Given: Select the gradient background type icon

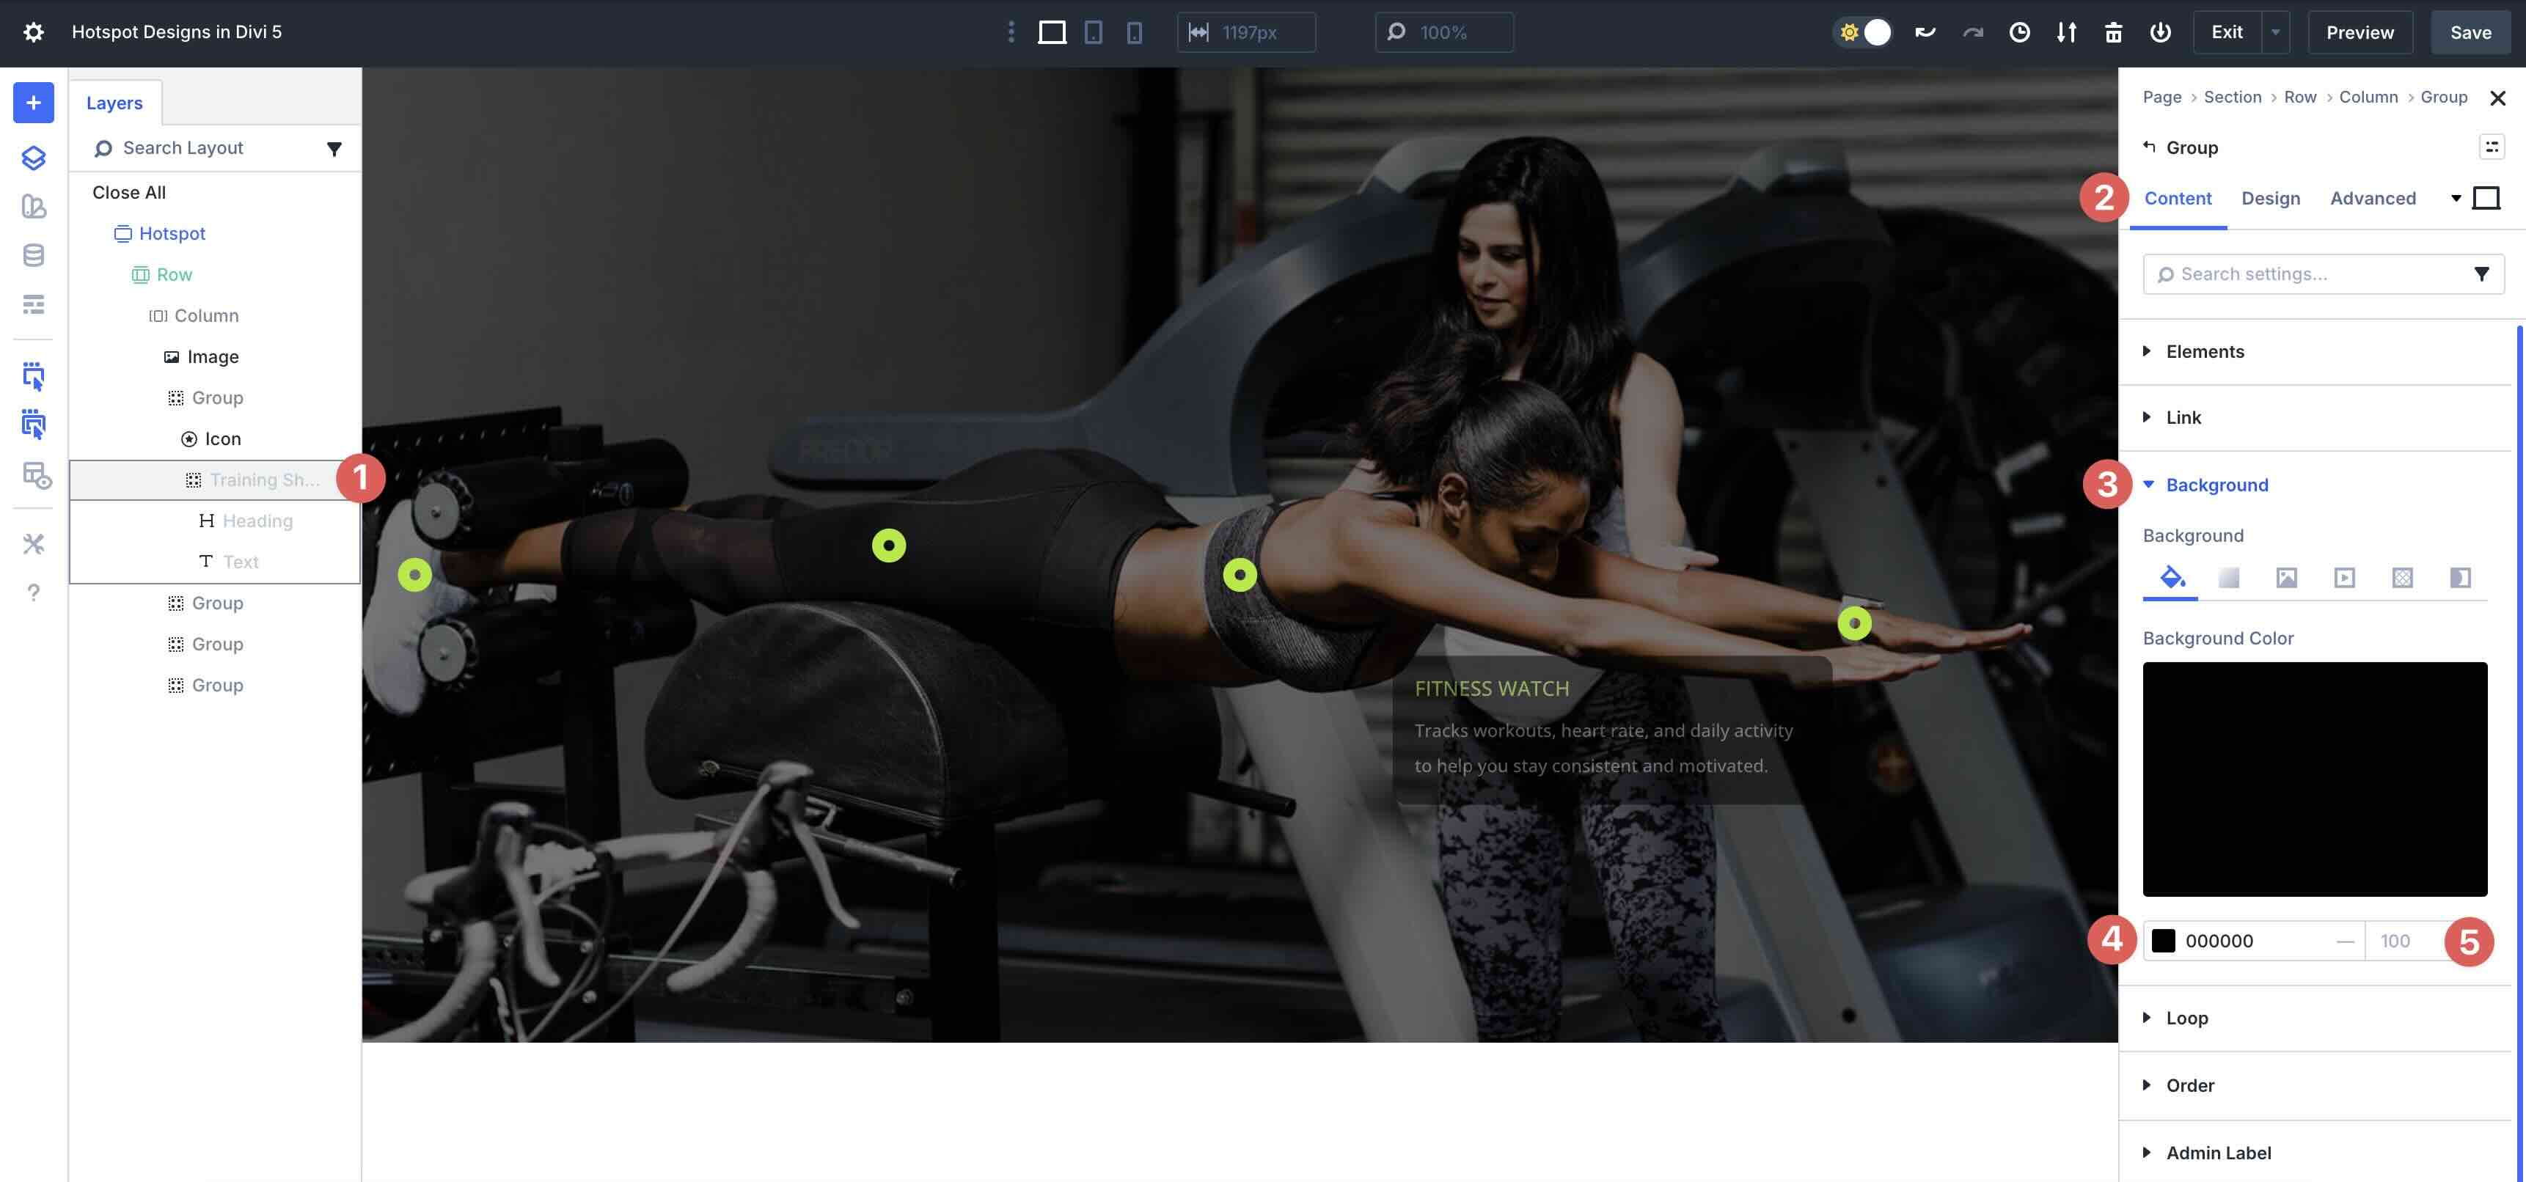Looking at the screenshot, I should pyautogui.click(x=2229, y=577).
